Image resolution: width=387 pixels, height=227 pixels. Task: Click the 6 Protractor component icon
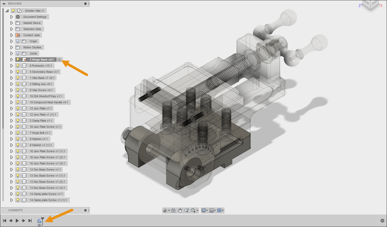coord(24,66)
